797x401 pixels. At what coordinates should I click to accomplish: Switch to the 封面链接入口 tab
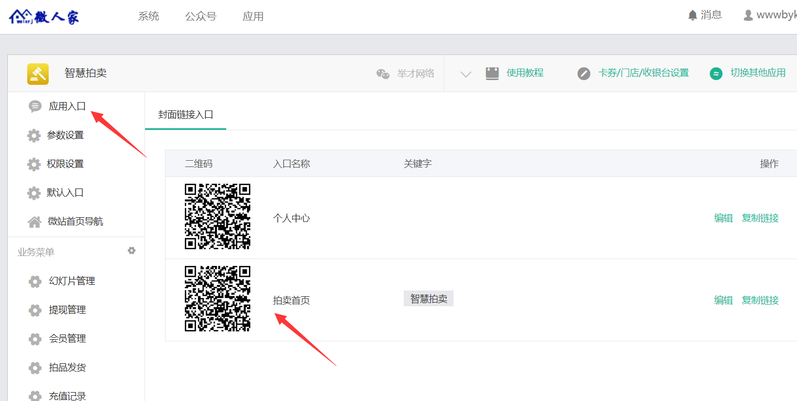coord(186,115)
